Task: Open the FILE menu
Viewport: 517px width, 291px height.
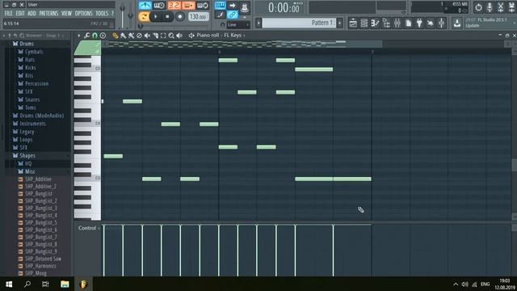Action: tap(8, 14)
